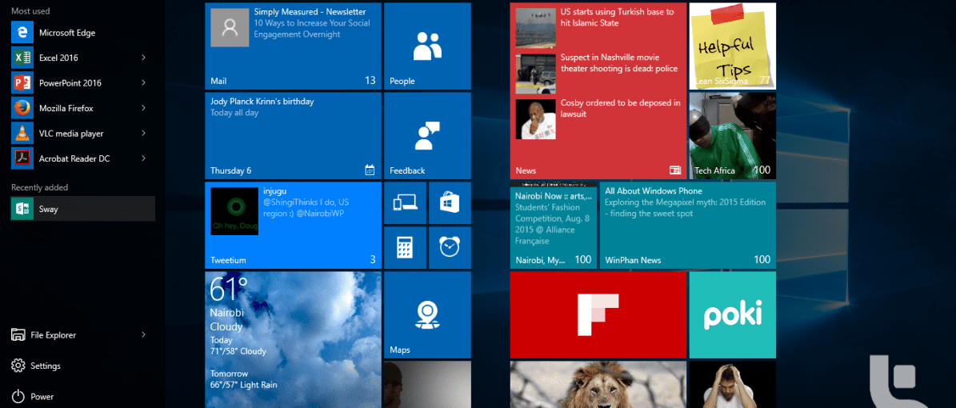The width and height of the screenshot is (956, 408).
Task: Open VLC media player icon
Action: point(22,133)
